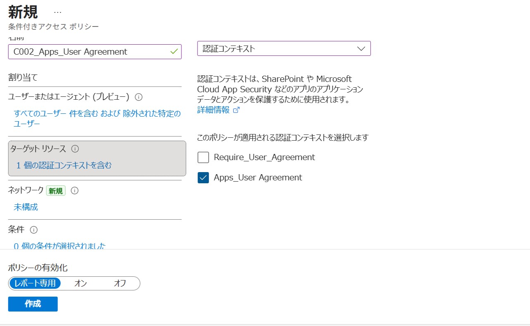Switch policy enablement to オン
Image resolution: width=530 pixels, height=326 pixels.
coord(80,283)
